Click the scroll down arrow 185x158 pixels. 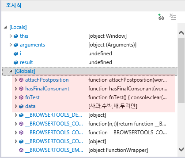(181, 149)
